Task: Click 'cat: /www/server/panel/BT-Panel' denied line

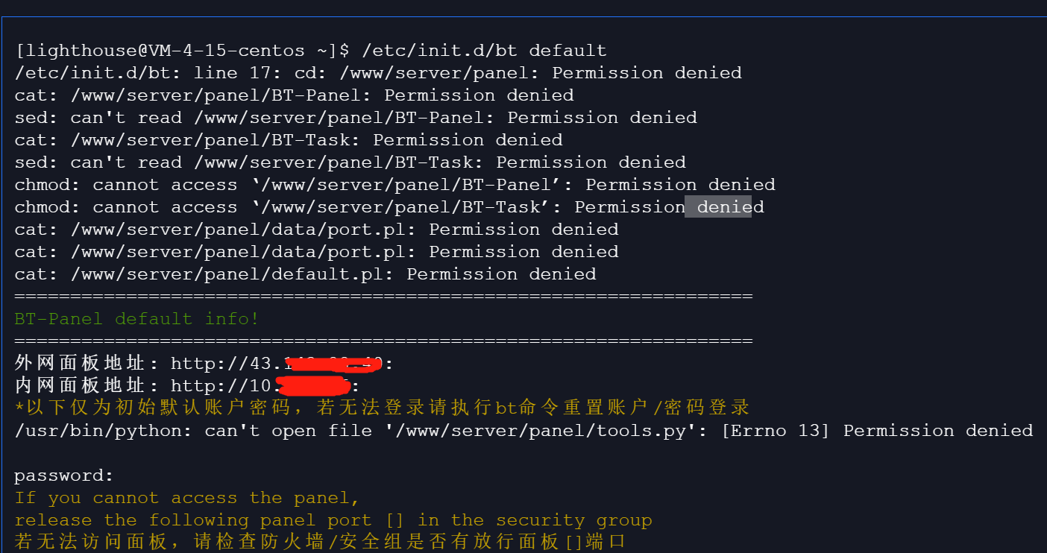Action: click(x=294, y=95)
